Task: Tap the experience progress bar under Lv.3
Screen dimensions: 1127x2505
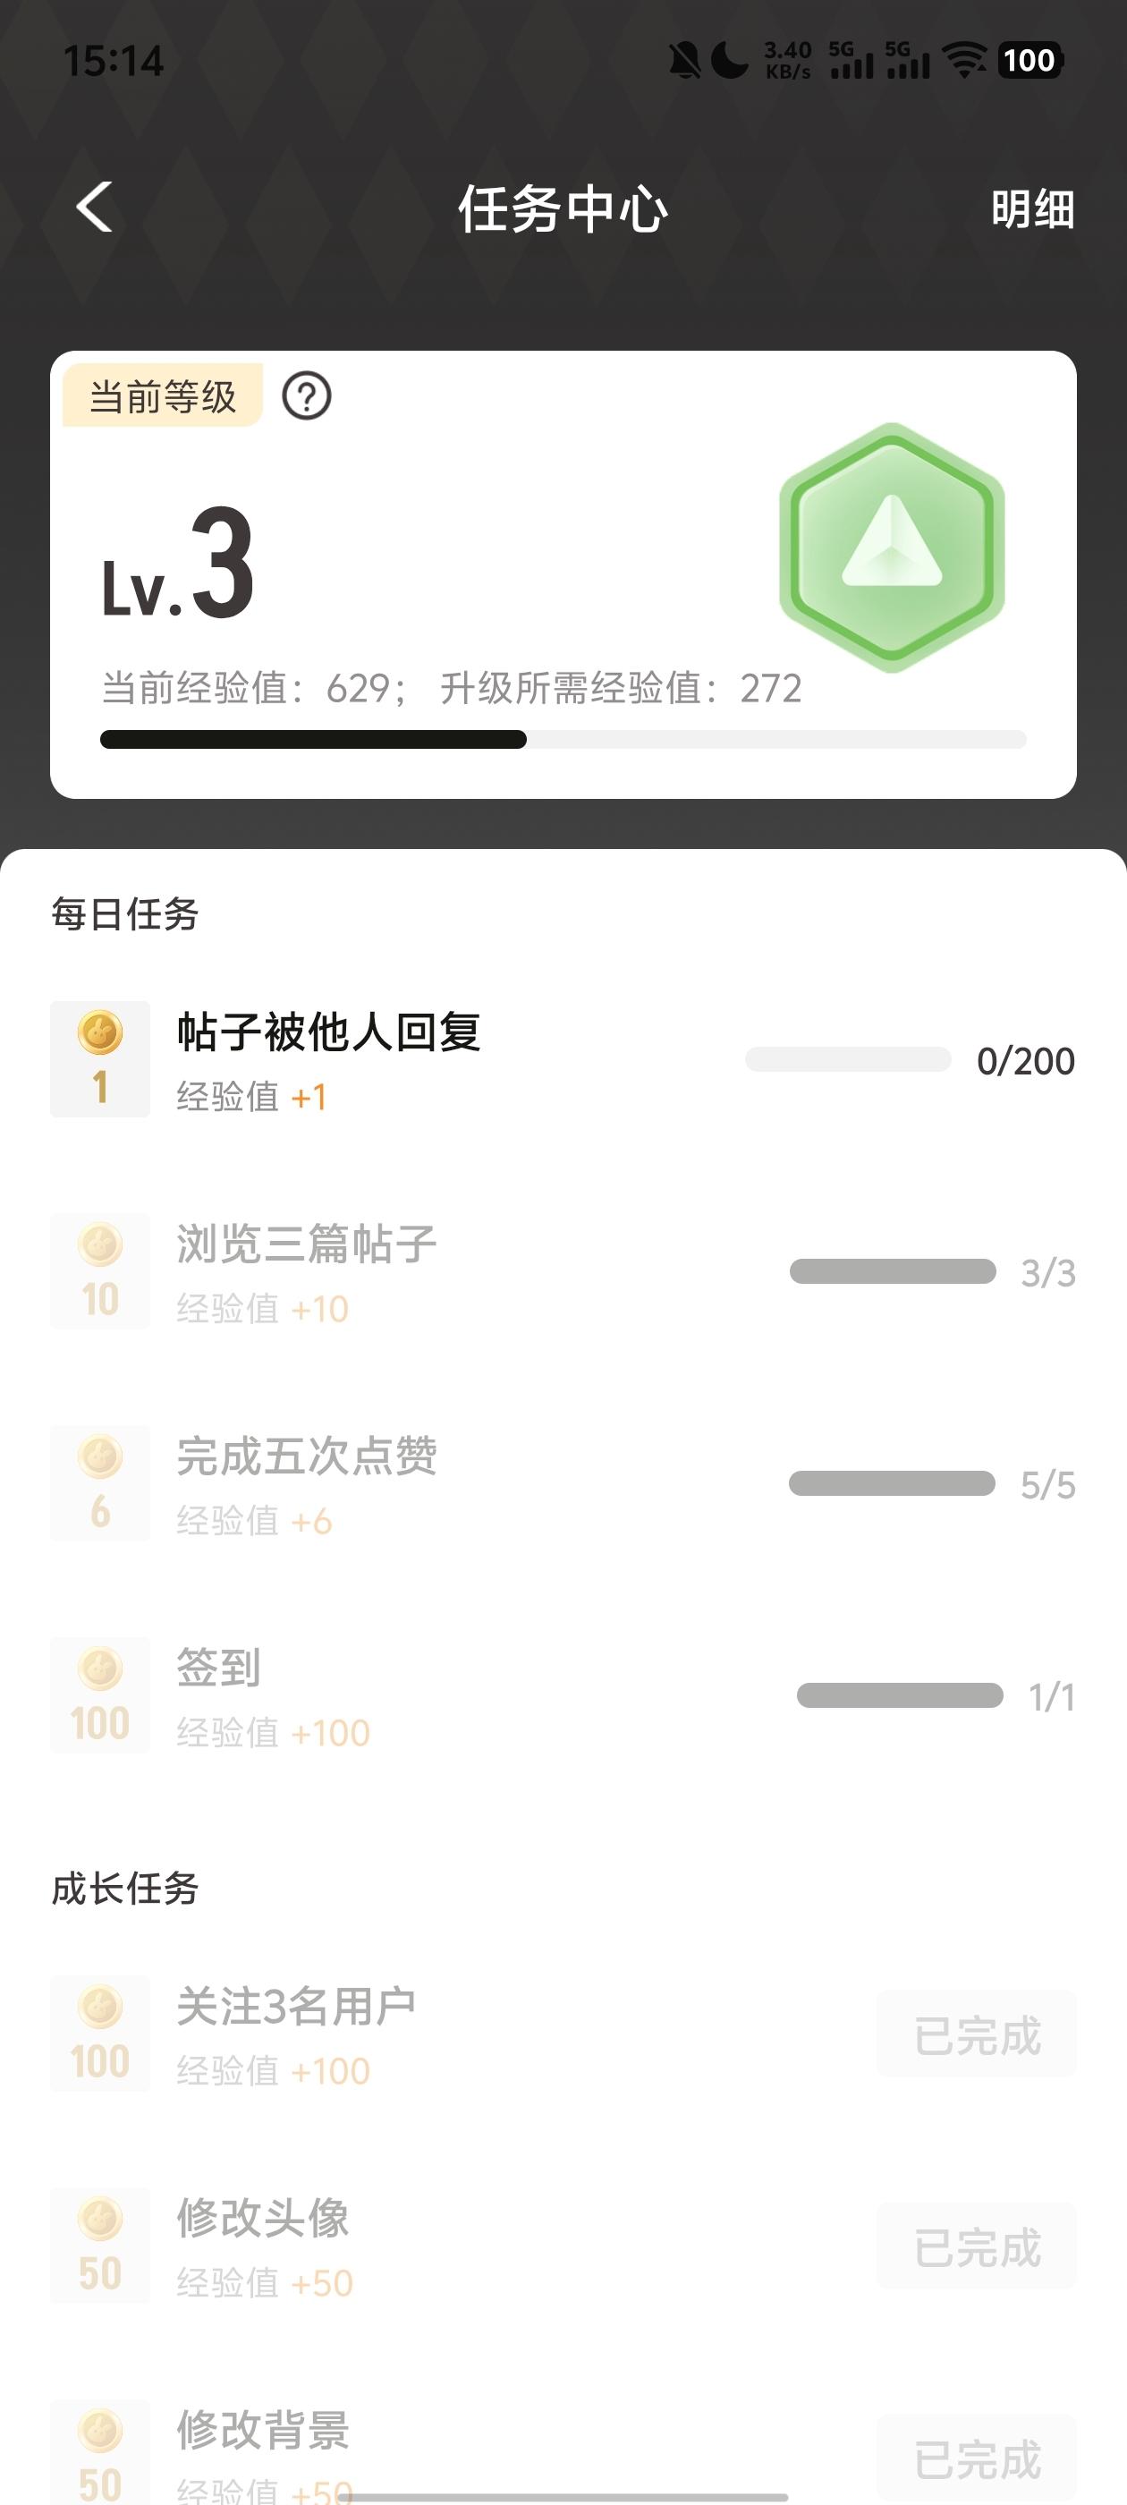Action: (563, 740)
